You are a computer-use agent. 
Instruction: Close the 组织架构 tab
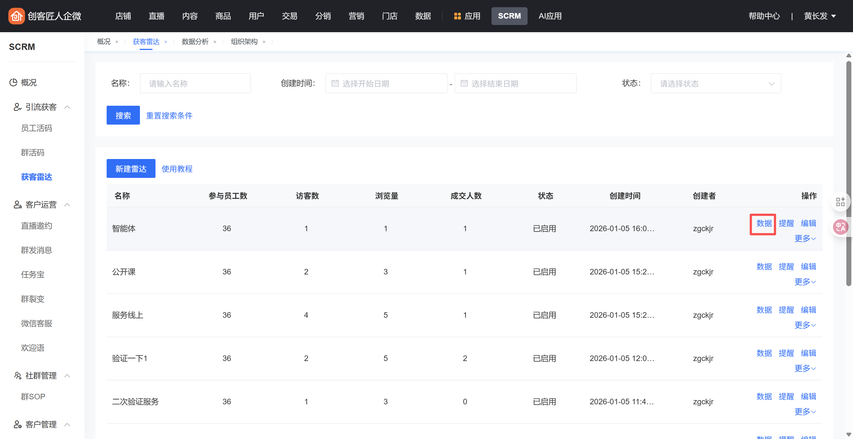coord(264,42)
